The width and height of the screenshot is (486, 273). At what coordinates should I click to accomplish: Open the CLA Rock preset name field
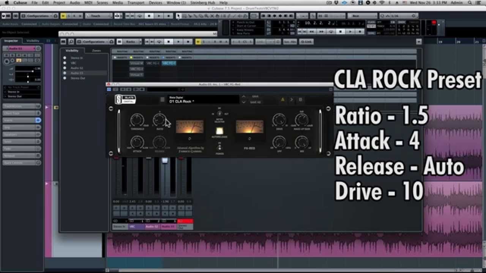(x=203, y=100)
